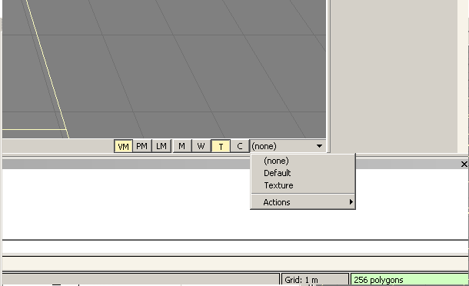Click the (none) dropdown arrow

coord(319,146)
